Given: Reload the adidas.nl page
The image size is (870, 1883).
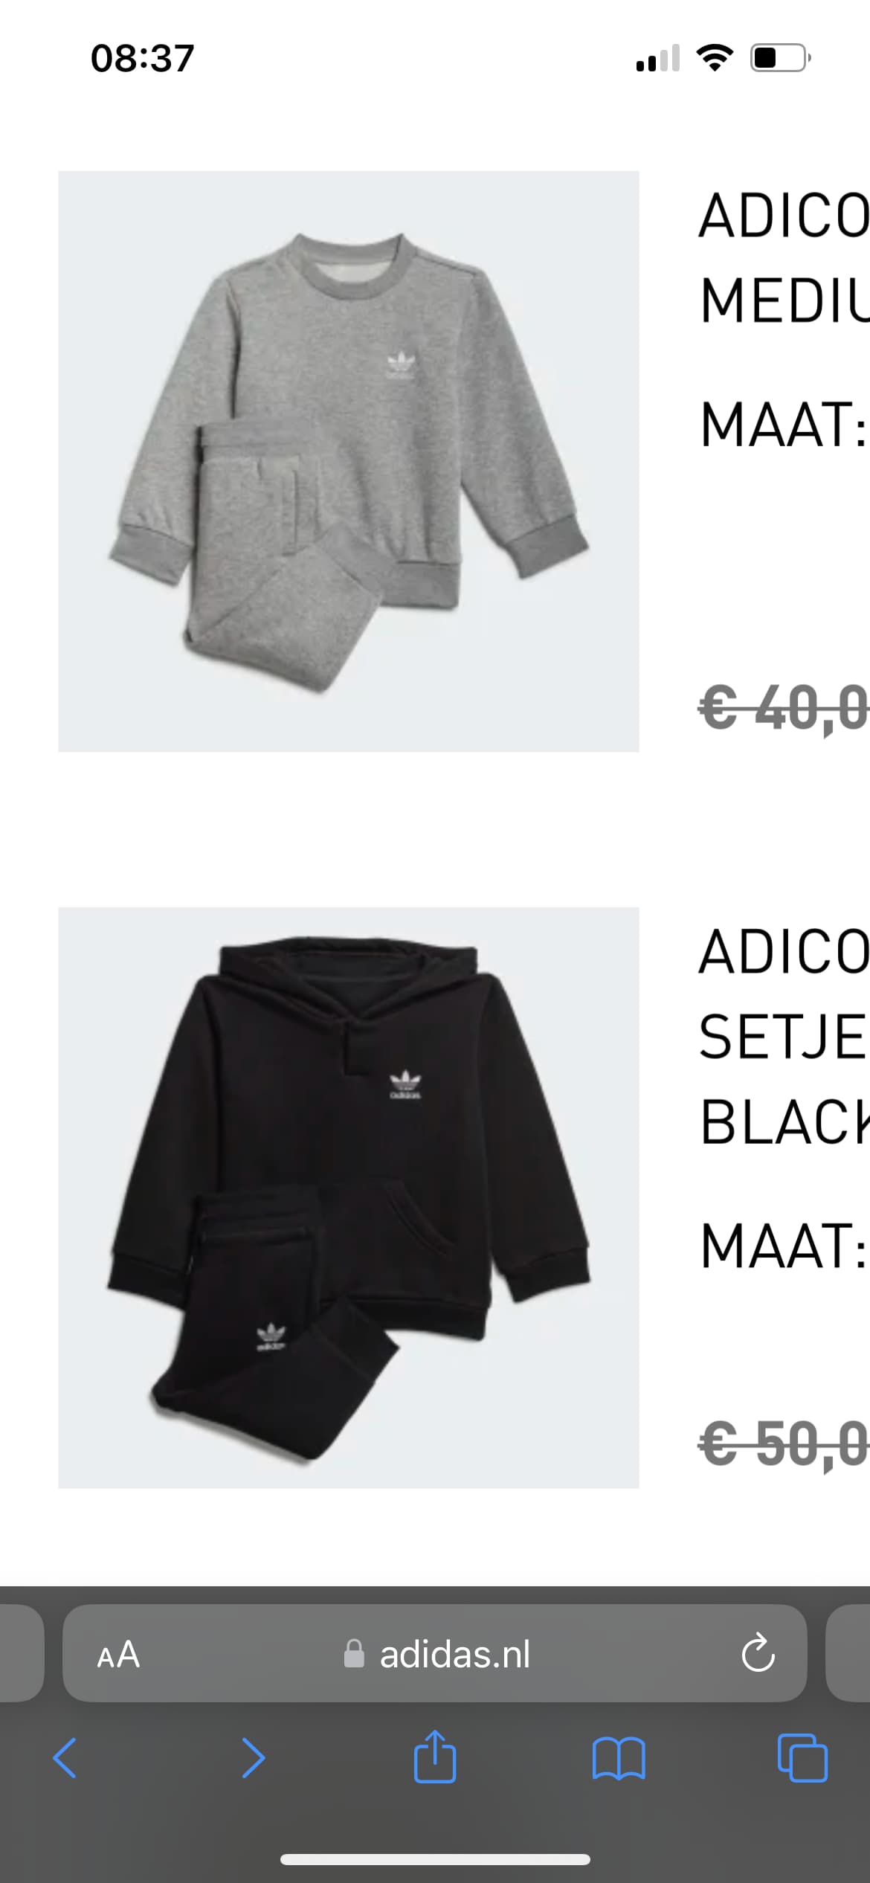Looking at the screenshot, I should point(758,1654).
